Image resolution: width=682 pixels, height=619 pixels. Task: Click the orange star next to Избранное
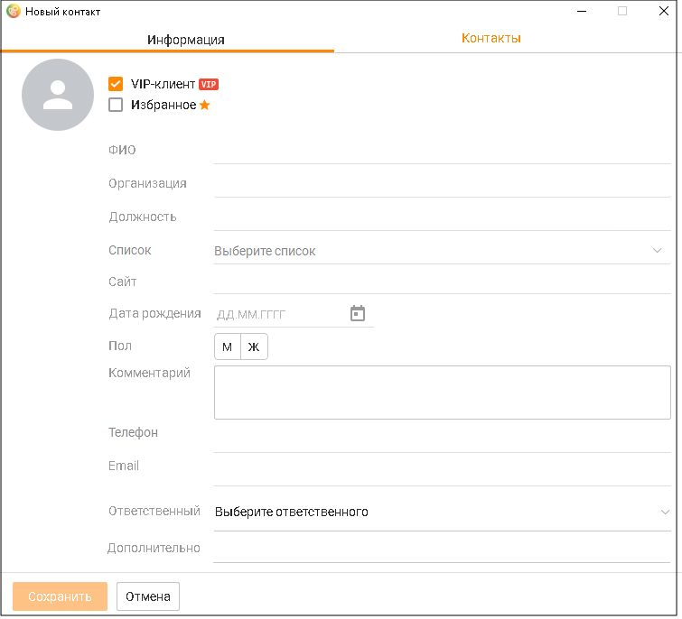(205, 105)
